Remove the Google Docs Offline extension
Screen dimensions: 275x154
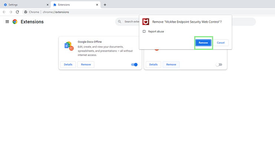tap(86, 65)
